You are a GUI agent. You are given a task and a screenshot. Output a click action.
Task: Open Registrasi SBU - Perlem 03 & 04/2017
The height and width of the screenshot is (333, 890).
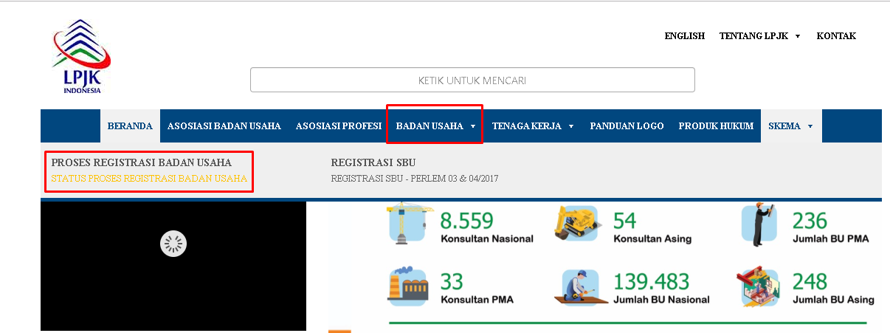(x=415, y=179)
